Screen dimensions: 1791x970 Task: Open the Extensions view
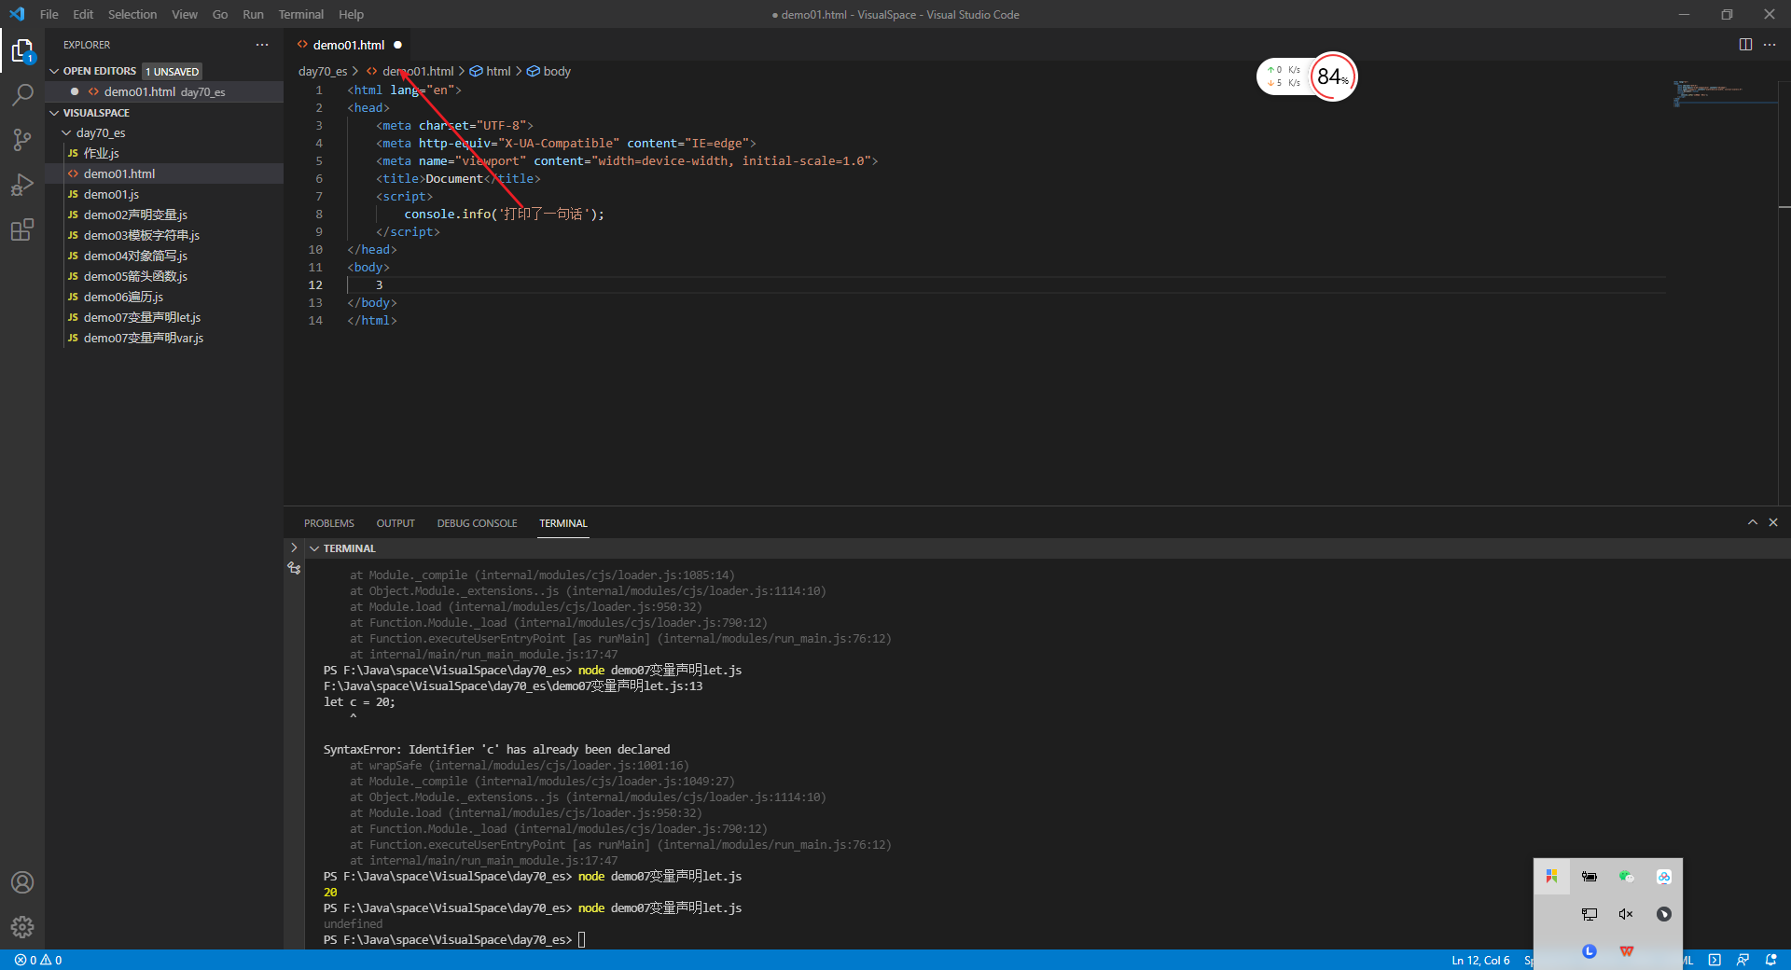coord(22,229)
